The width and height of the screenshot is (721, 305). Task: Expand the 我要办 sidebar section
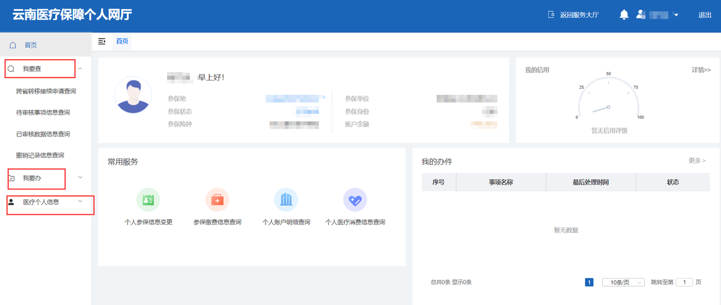81,177
